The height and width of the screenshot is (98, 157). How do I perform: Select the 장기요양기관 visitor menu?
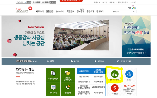[124, 61]
